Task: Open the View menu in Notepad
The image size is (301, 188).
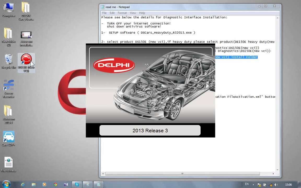Action: tap(133, 13)
